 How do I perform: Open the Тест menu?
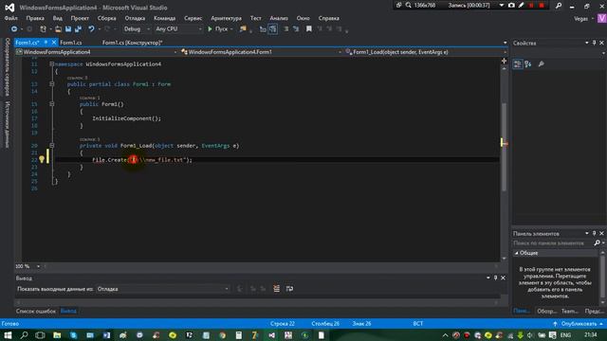(x=255, y=18)
